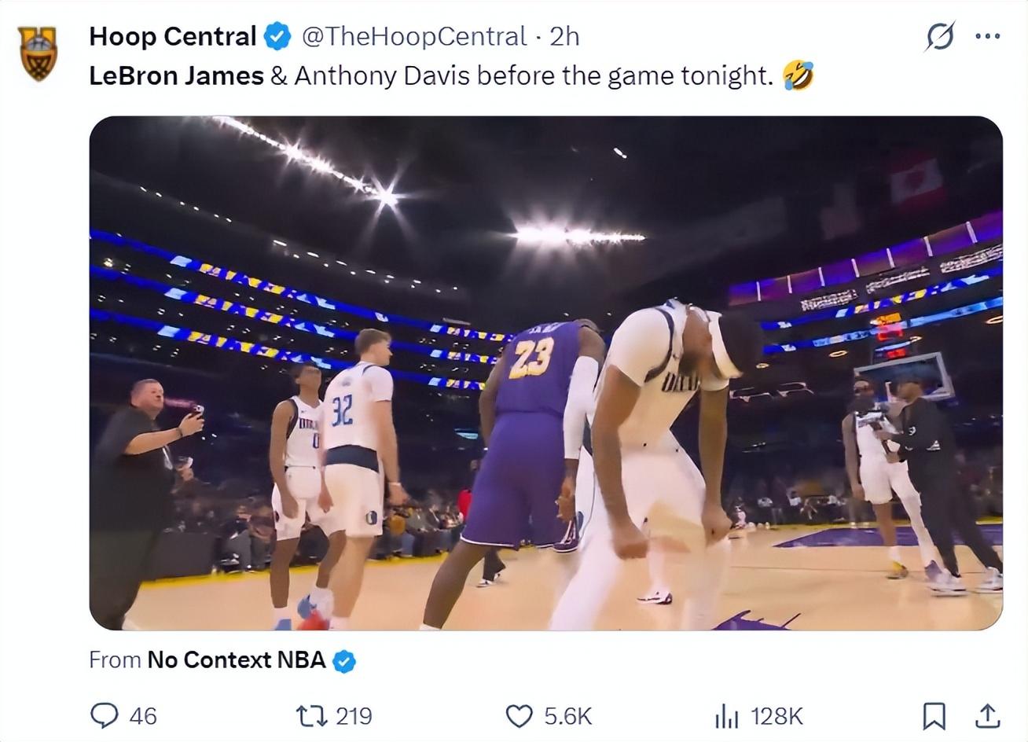The width and height of the screenshot is (1028, 742).
Task: Click the Grok slashed-circle icon
Action: pyautogui.click(x=940, y=36)
